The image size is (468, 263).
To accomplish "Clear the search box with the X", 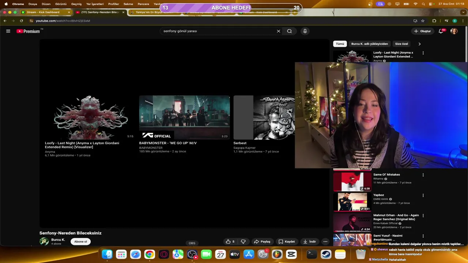I will (x=279, y=31).
